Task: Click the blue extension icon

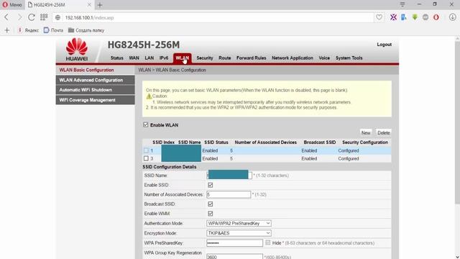Action: 404,17
